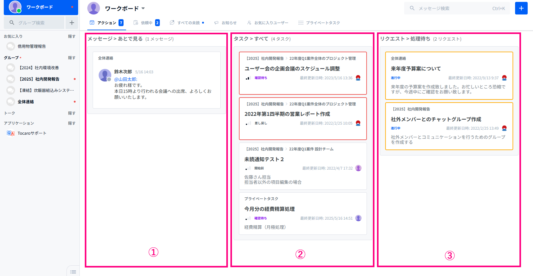Click assignee avatar on 2022年第1四半期 task
533x276 pixels.
358,123
